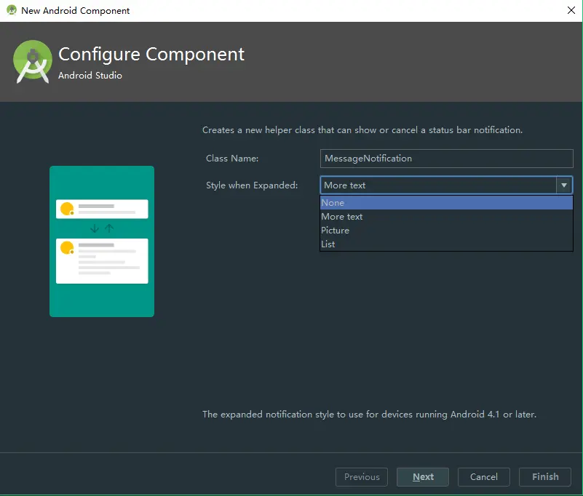Click the Android Studio logo in header
This screenshot has width=583, height=496.
click(x=33, y=62)
